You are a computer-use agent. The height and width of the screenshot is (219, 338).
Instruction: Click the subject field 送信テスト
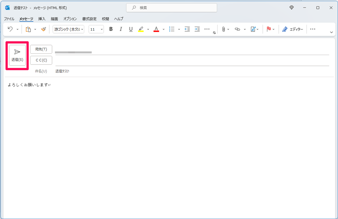63,71
